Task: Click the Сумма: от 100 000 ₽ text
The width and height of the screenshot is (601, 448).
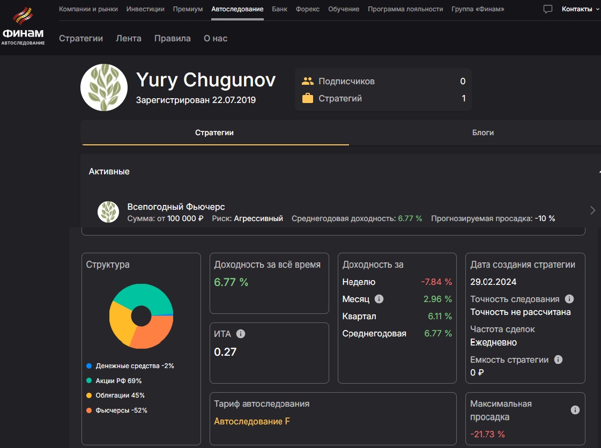Action: (165, 218)
